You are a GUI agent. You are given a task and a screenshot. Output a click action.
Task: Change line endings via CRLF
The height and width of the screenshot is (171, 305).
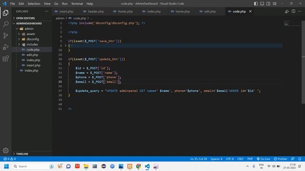240,159
